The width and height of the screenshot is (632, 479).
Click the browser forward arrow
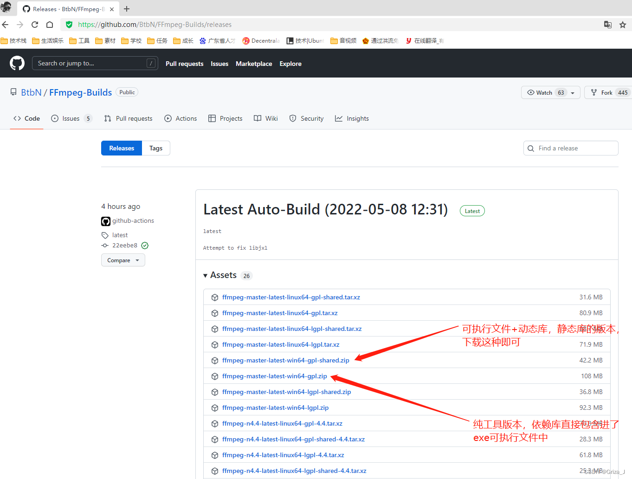click(20, 25)
